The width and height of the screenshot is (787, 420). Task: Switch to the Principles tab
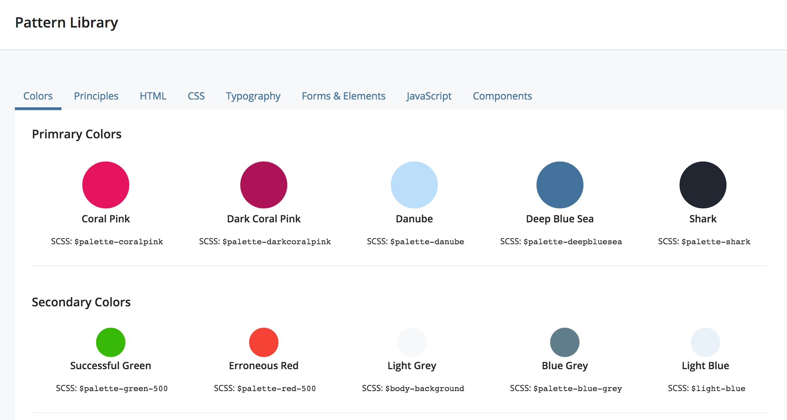point(96,96)
